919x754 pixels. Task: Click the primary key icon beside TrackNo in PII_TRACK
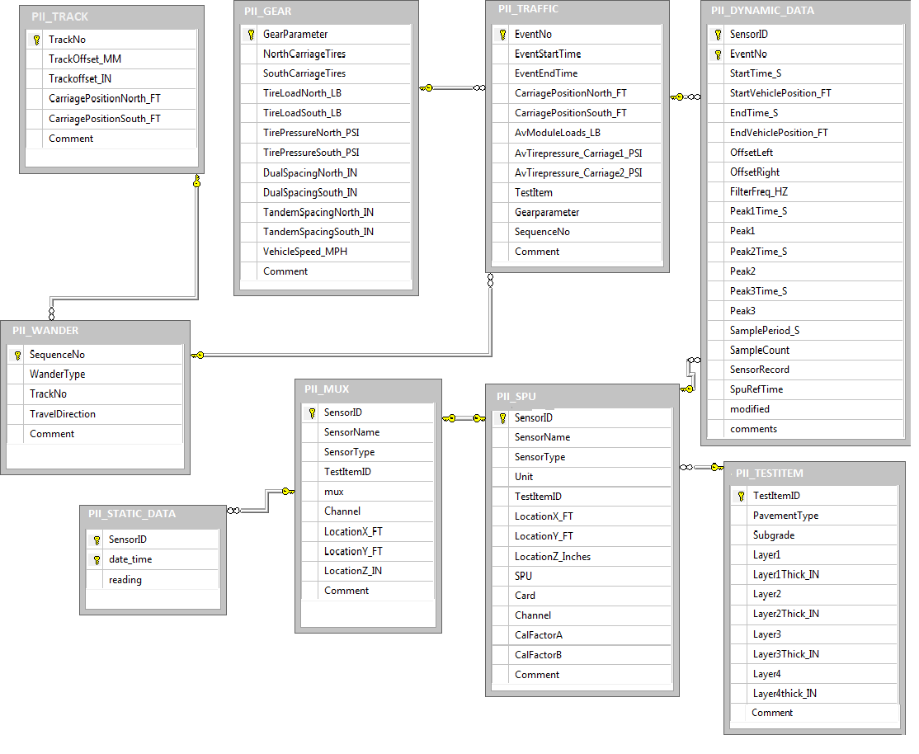coord(36,40)
